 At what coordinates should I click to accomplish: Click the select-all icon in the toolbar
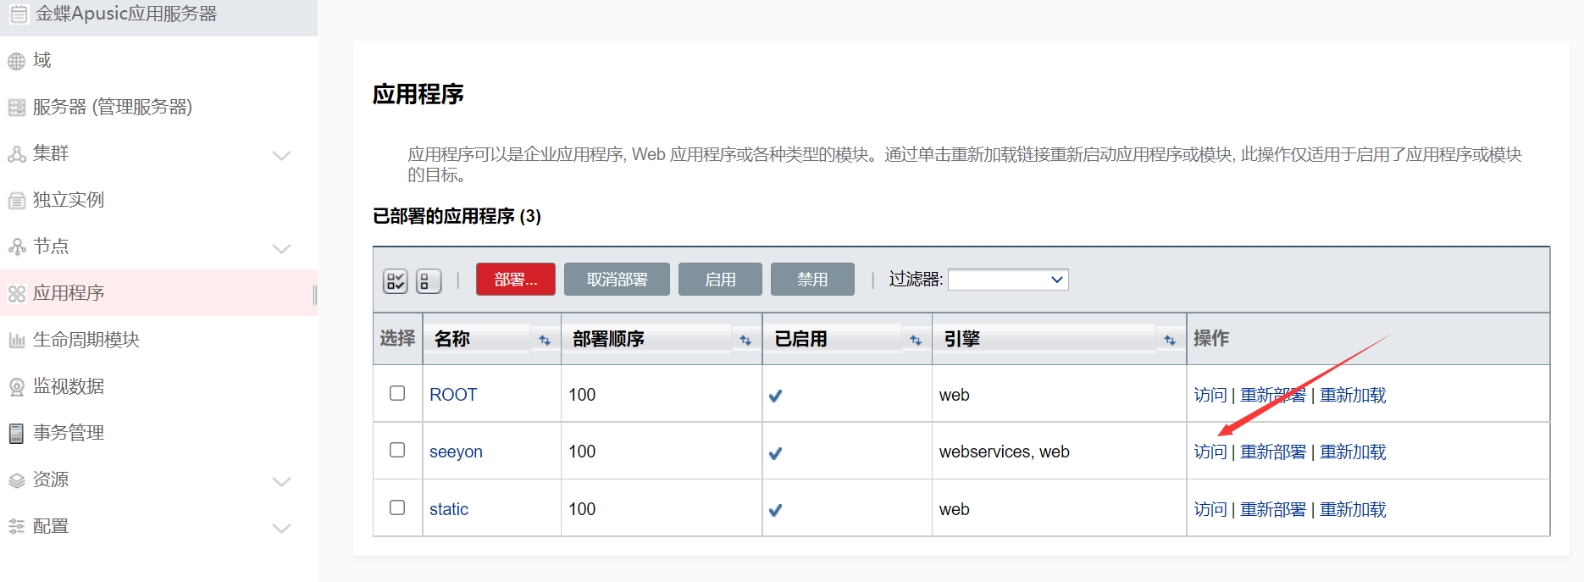click(396, 280)
